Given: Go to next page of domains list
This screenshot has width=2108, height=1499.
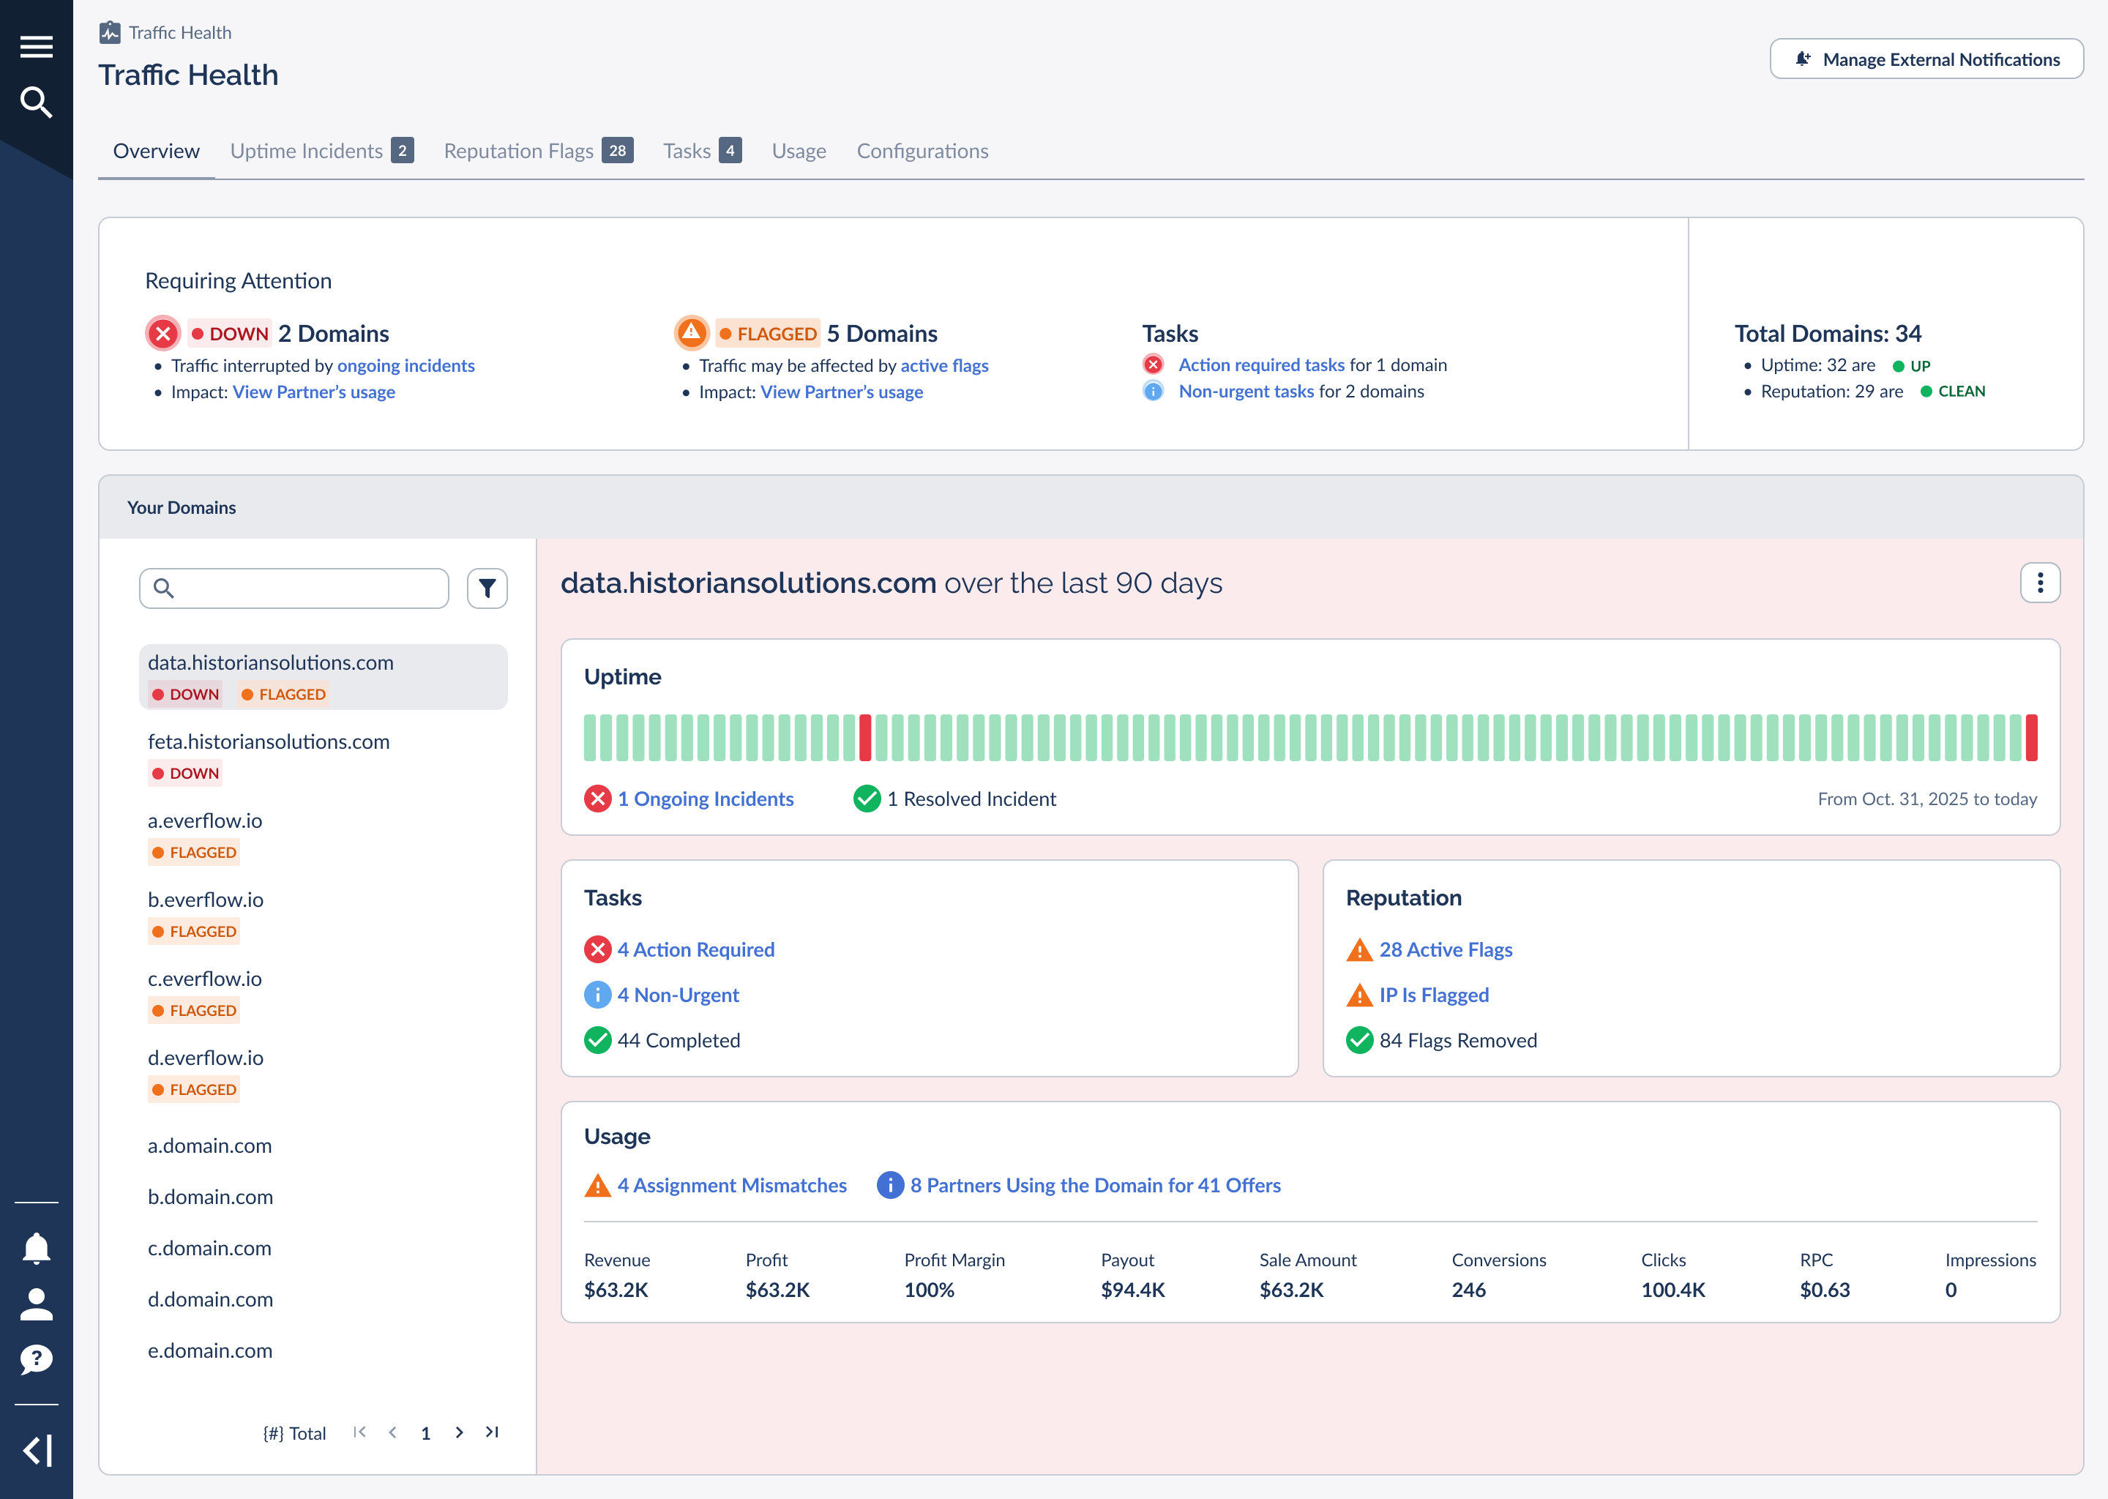Looking at the screenshot, I should tap(459, 1432).
